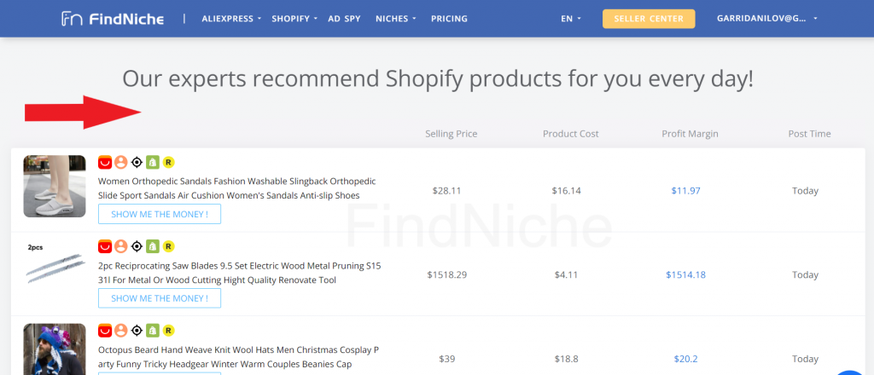Click the $1518.29 selling price
Screen dimensions: 874x375
[x=447, y=274]
